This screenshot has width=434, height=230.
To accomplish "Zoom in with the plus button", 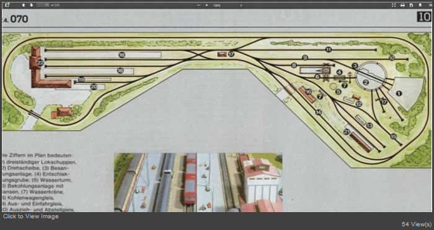I will (206, 5).
